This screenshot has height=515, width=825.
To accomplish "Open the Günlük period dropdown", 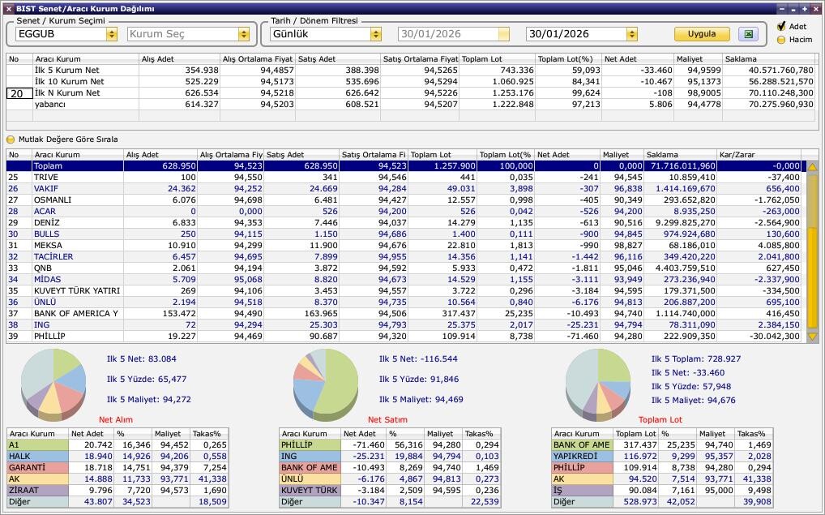I will pos(375,34).
